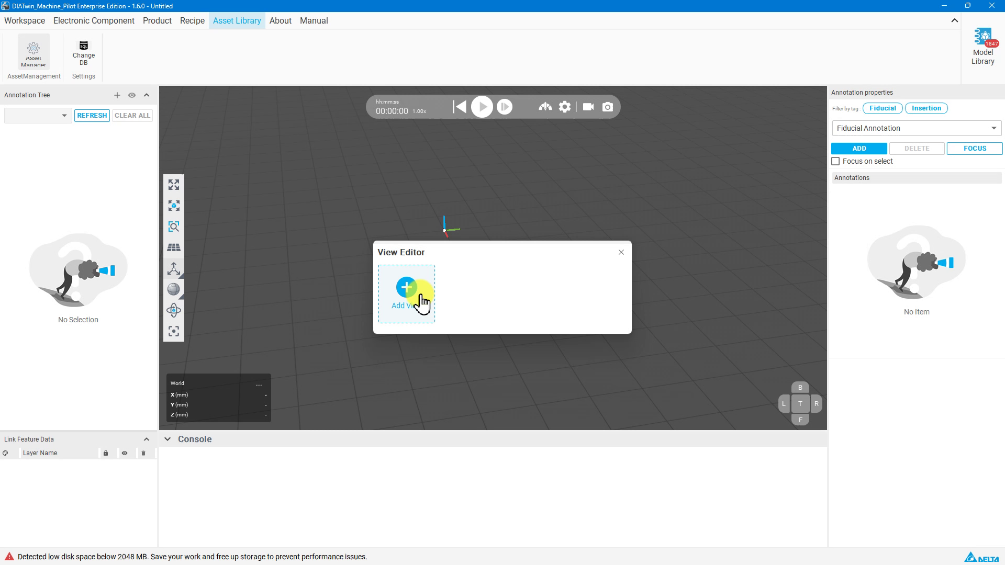Open the About tab
This screenshot has width=1005, height=565.
coord(280,21)
